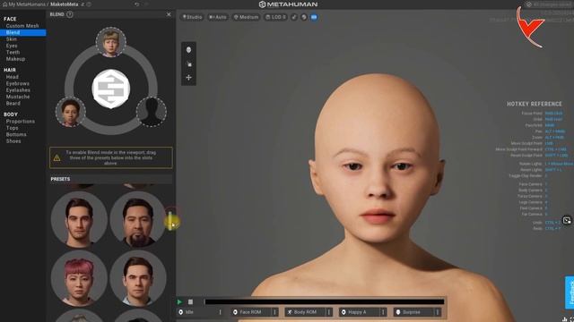This screenshot has width=574, height=322.
Task: Open the Medium quality dropdown
Action: pos(246,17)
